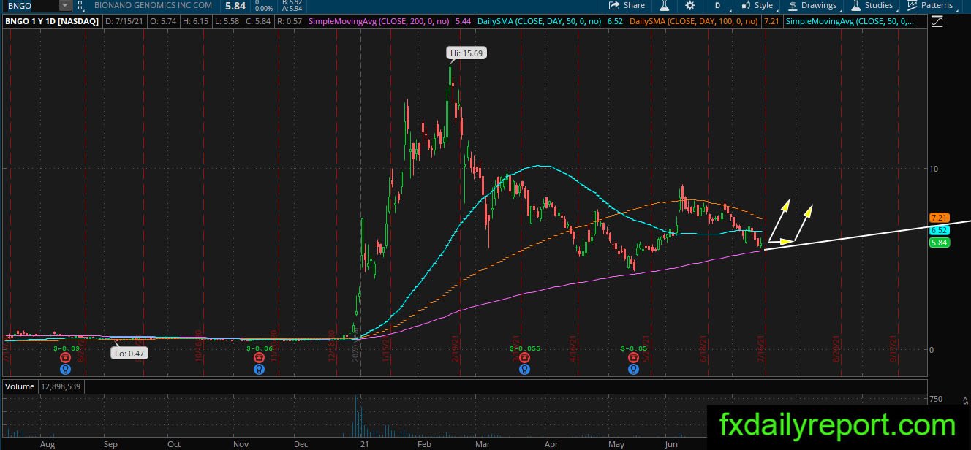Open the thinkScript flask icon
The width and height of the screenshot is (971, 450).
click(665, 5)
